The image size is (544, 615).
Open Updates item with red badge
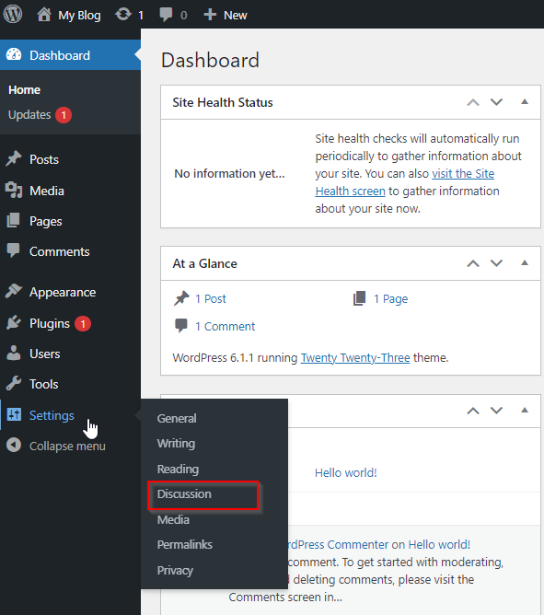click(x=40, y=115)
